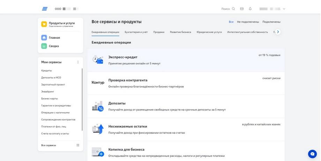Click the yellow cart Products icon

pos(44,24)
